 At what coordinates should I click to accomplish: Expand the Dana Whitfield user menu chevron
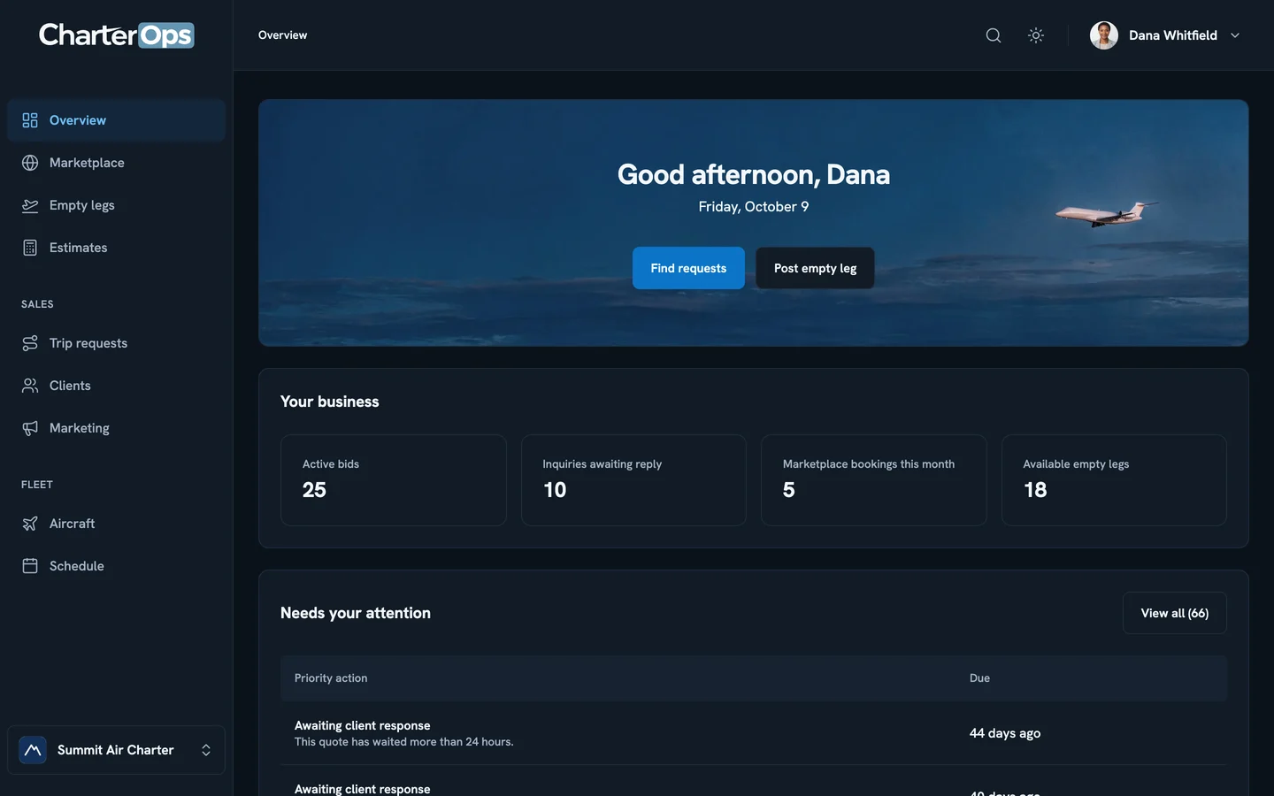[x=1235, y=35]
